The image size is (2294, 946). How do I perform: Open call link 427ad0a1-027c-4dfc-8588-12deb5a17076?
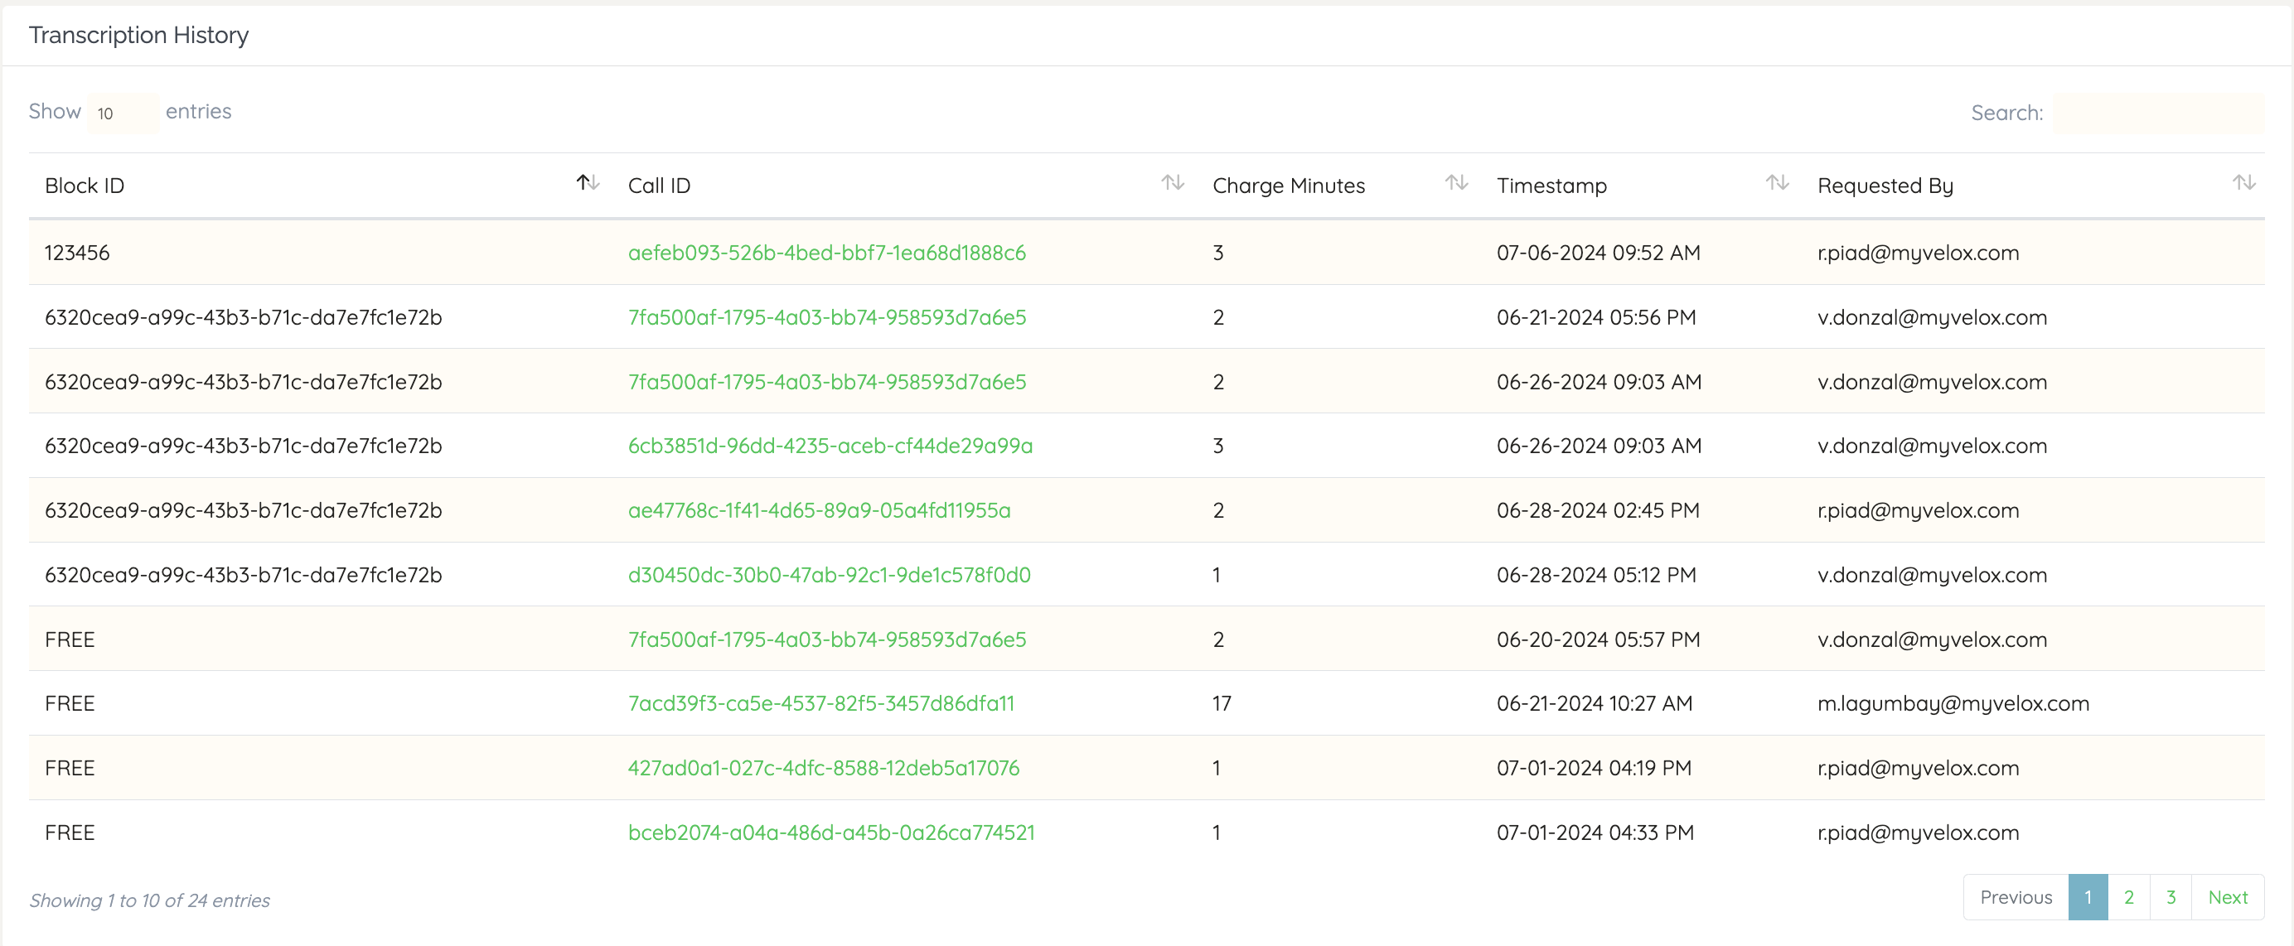[823, 768]
